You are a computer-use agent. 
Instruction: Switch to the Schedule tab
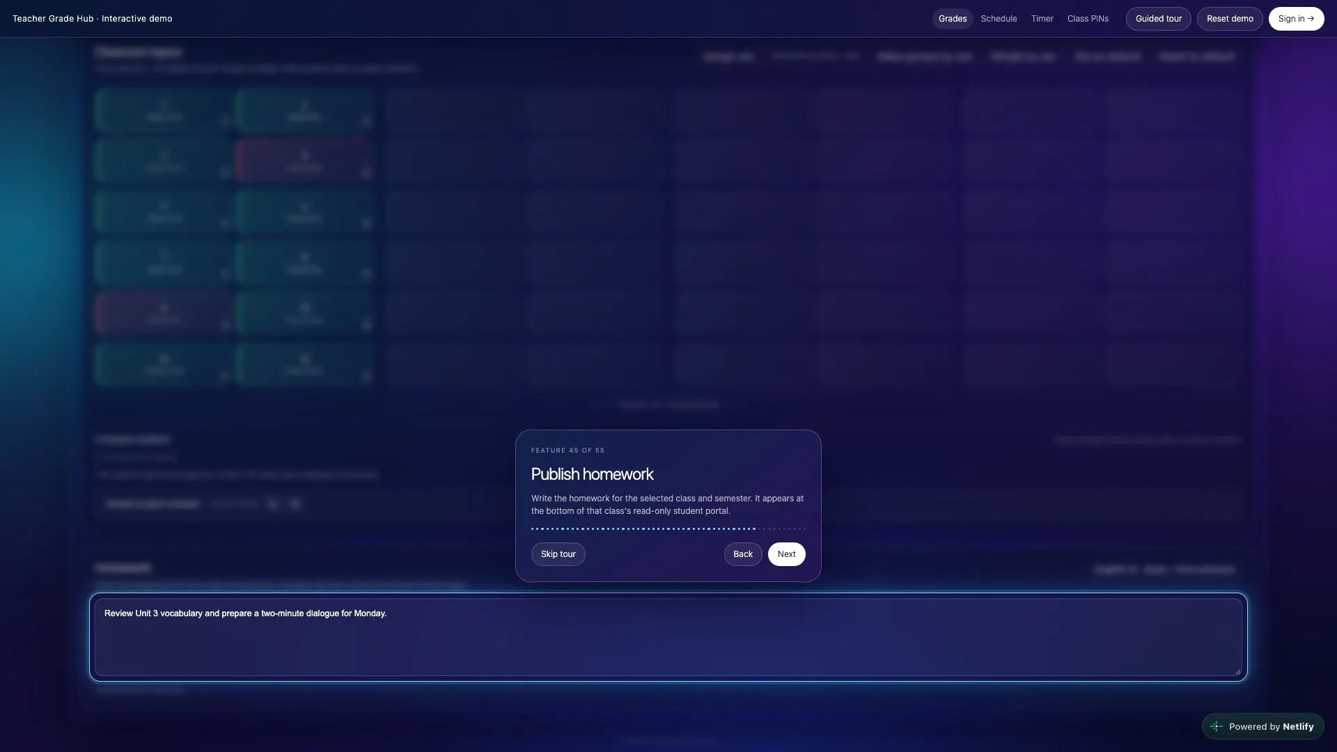[x=999, y=19]
